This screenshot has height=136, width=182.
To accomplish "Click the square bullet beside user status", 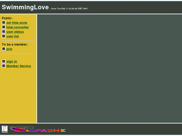I will coord(4,31).
